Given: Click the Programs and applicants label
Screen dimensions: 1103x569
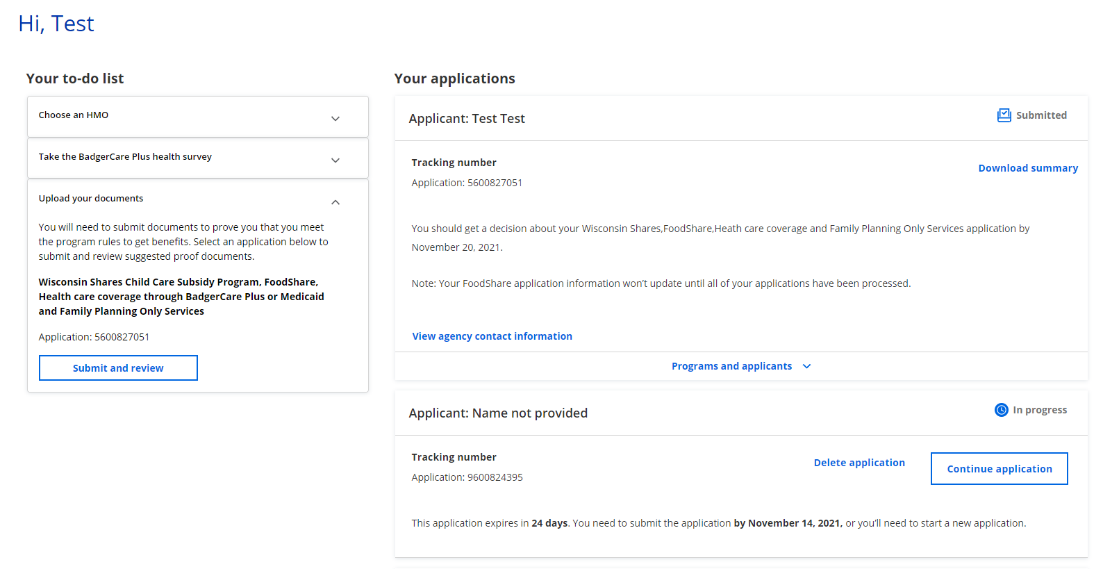Looking at the screenshot, I should (x=731, y=366).
